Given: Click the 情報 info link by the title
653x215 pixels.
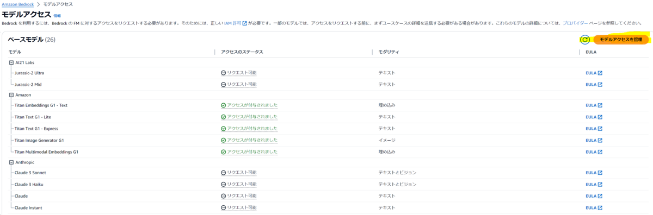Looking at the screenshot, I should (x=57, y=16).
